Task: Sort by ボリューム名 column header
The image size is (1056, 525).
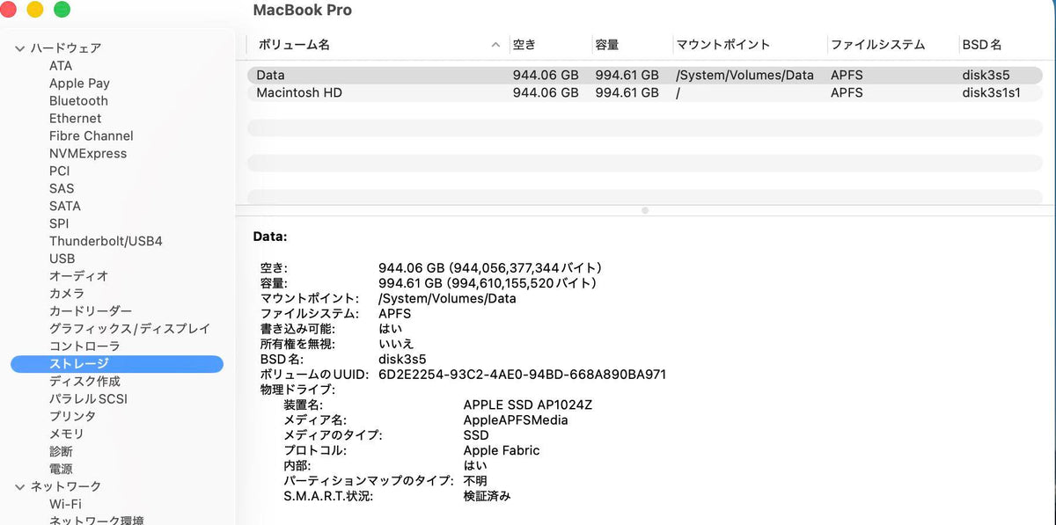Action: [x=294, y=45]
